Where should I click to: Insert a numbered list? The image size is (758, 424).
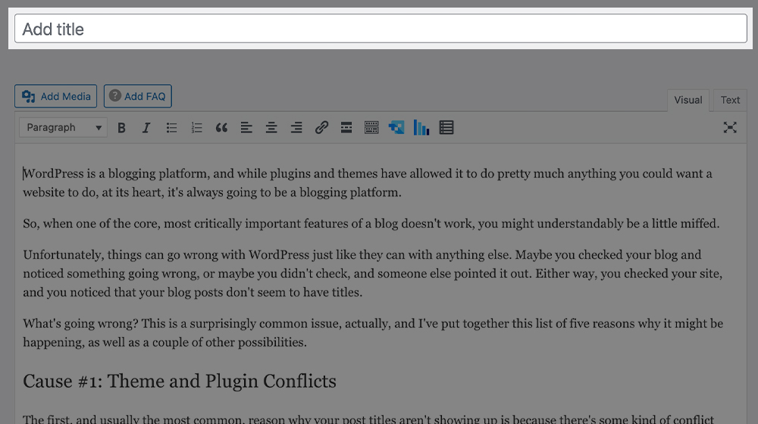pos(196,127)
